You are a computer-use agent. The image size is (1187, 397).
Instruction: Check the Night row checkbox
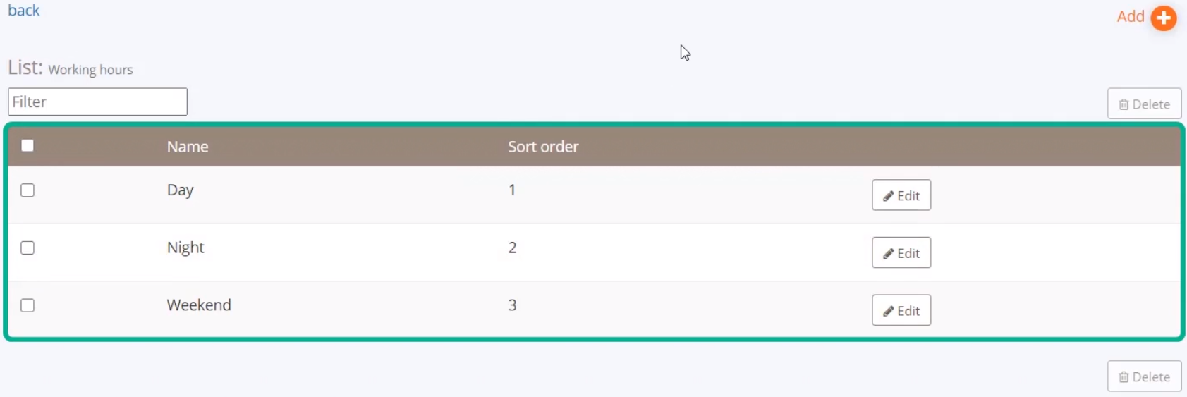[28, 248]
